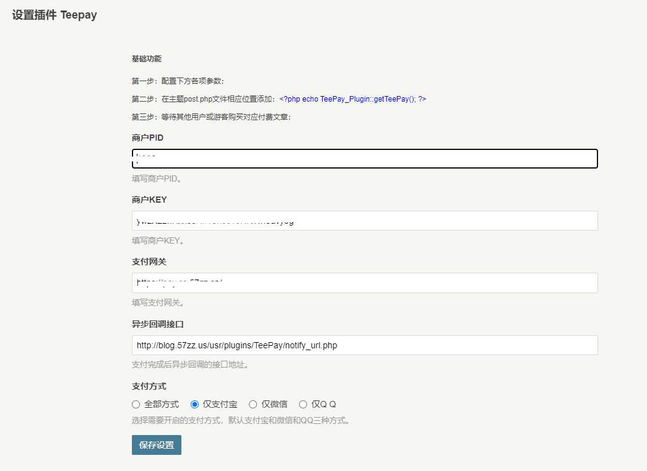This screenshot has height=471, width=647.
Task: Click the 设置插件 Teepay page title
Action: point(54,15)
